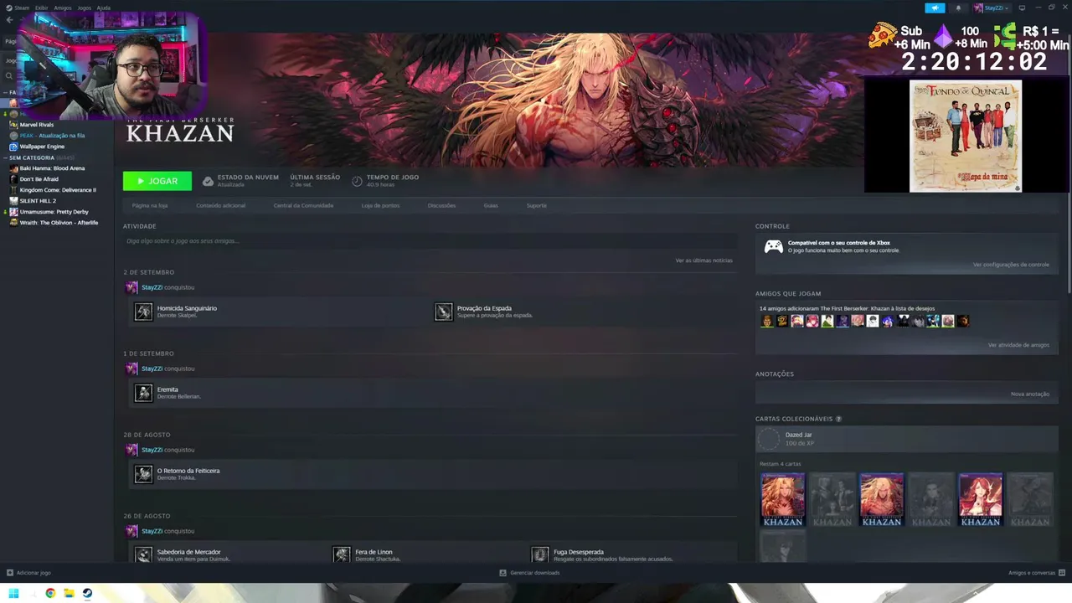1072x603 pixels.
Task: Click the green JOGAR button
Action: point(157,181)
